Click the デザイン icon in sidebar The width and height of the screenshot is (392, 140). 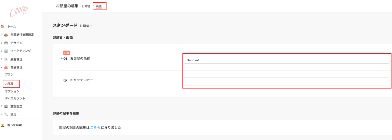coord(6,43)
